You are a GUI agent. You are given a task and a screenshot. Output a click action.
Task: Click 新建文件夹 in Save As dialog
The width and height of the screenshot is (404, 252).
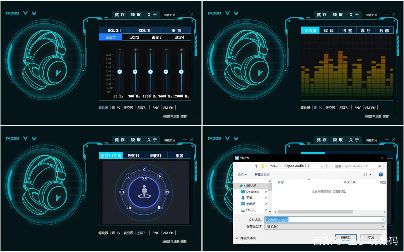click(x=262, y=175)
